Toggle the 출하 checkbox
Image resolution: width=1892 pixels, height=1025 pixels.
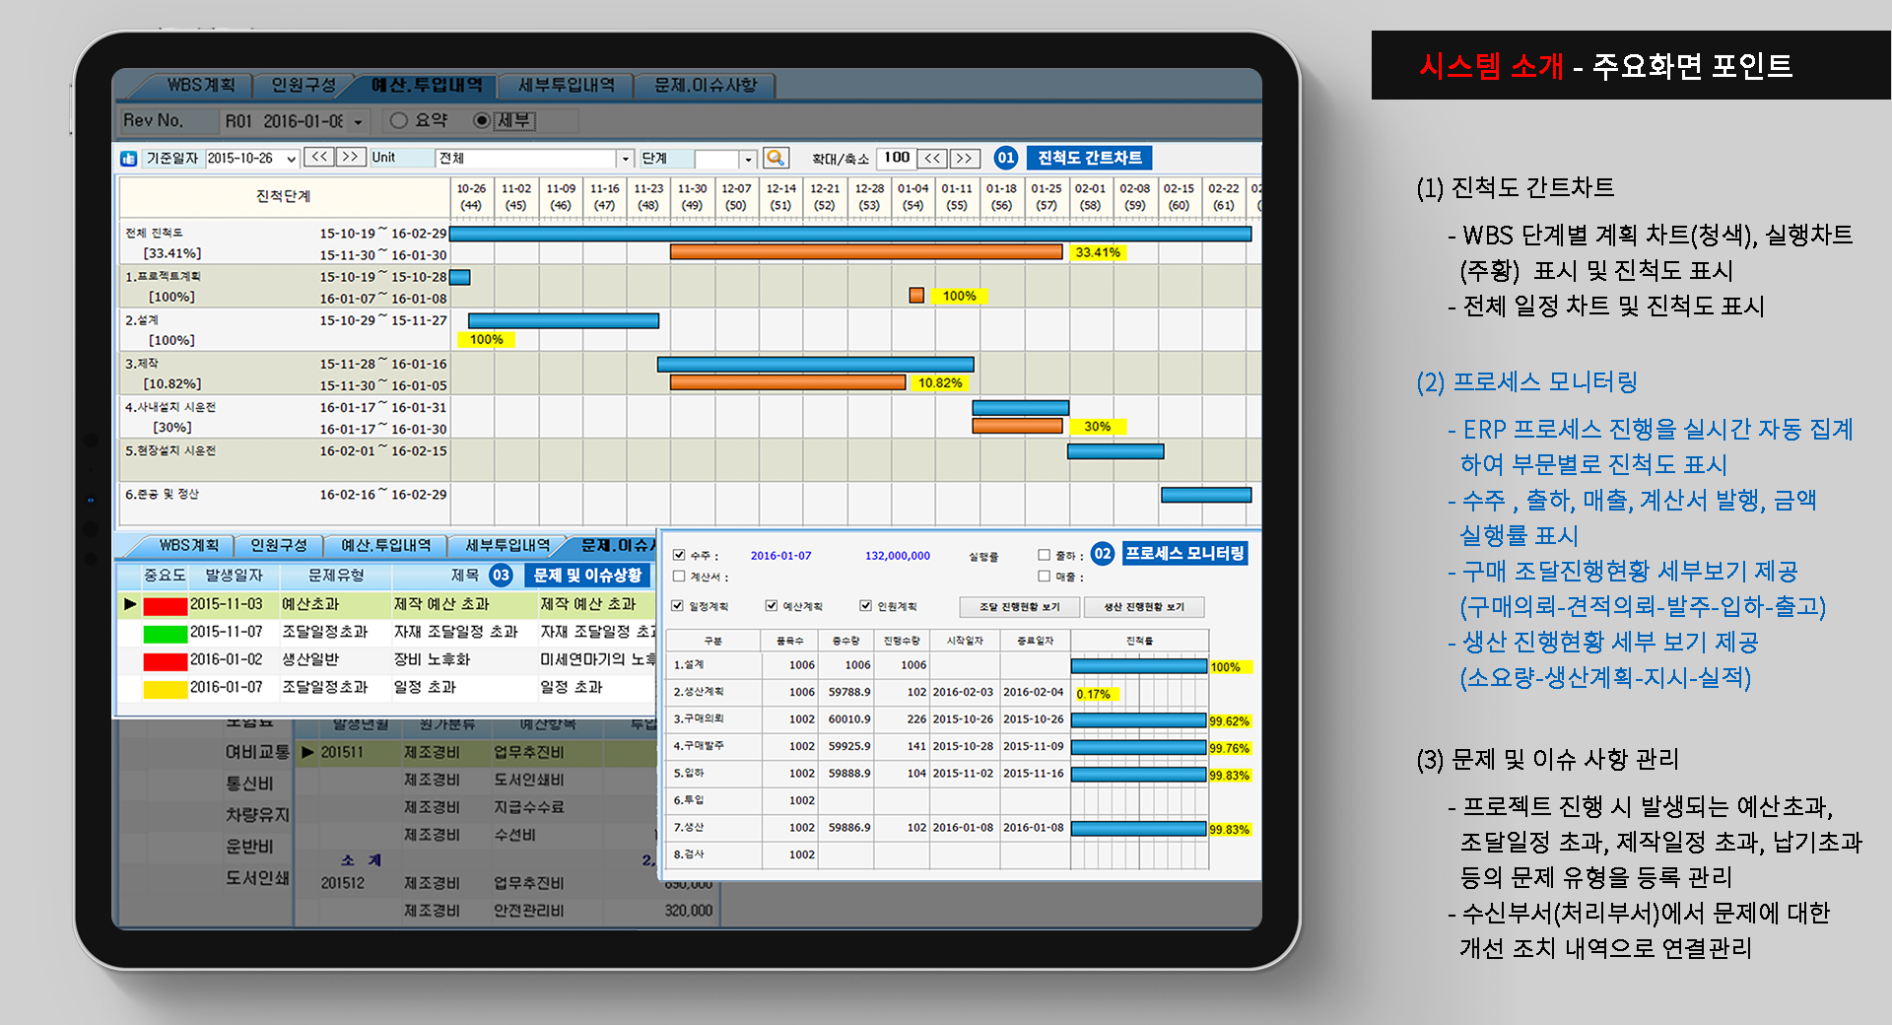[1044, 555]
